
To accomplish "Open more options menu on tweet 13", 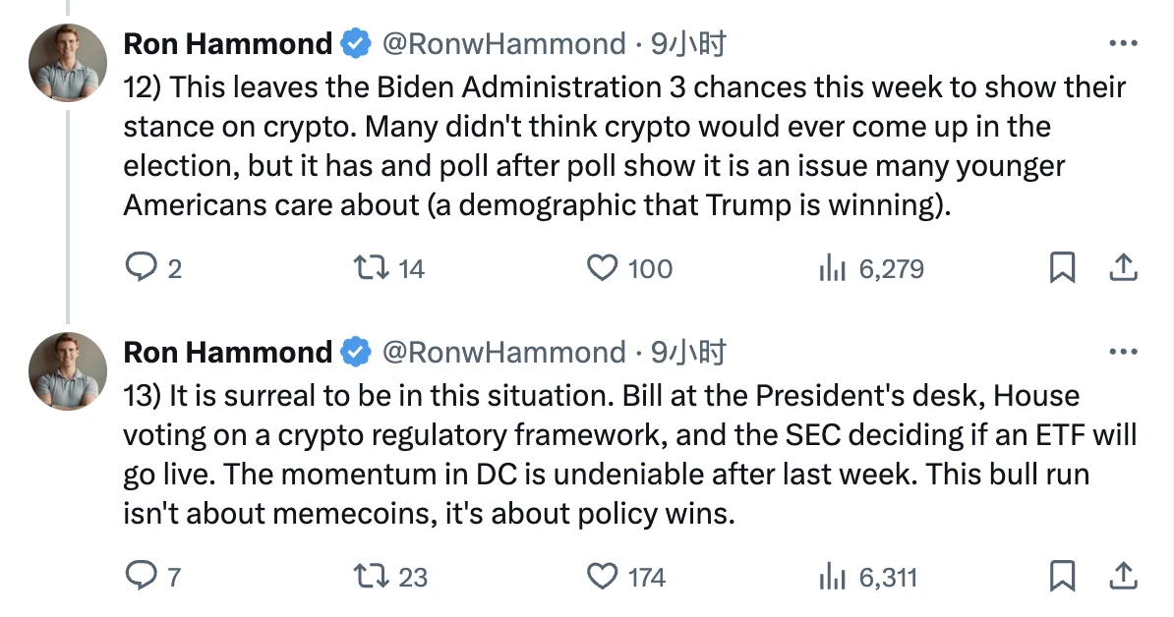I will coord(1123,352).
